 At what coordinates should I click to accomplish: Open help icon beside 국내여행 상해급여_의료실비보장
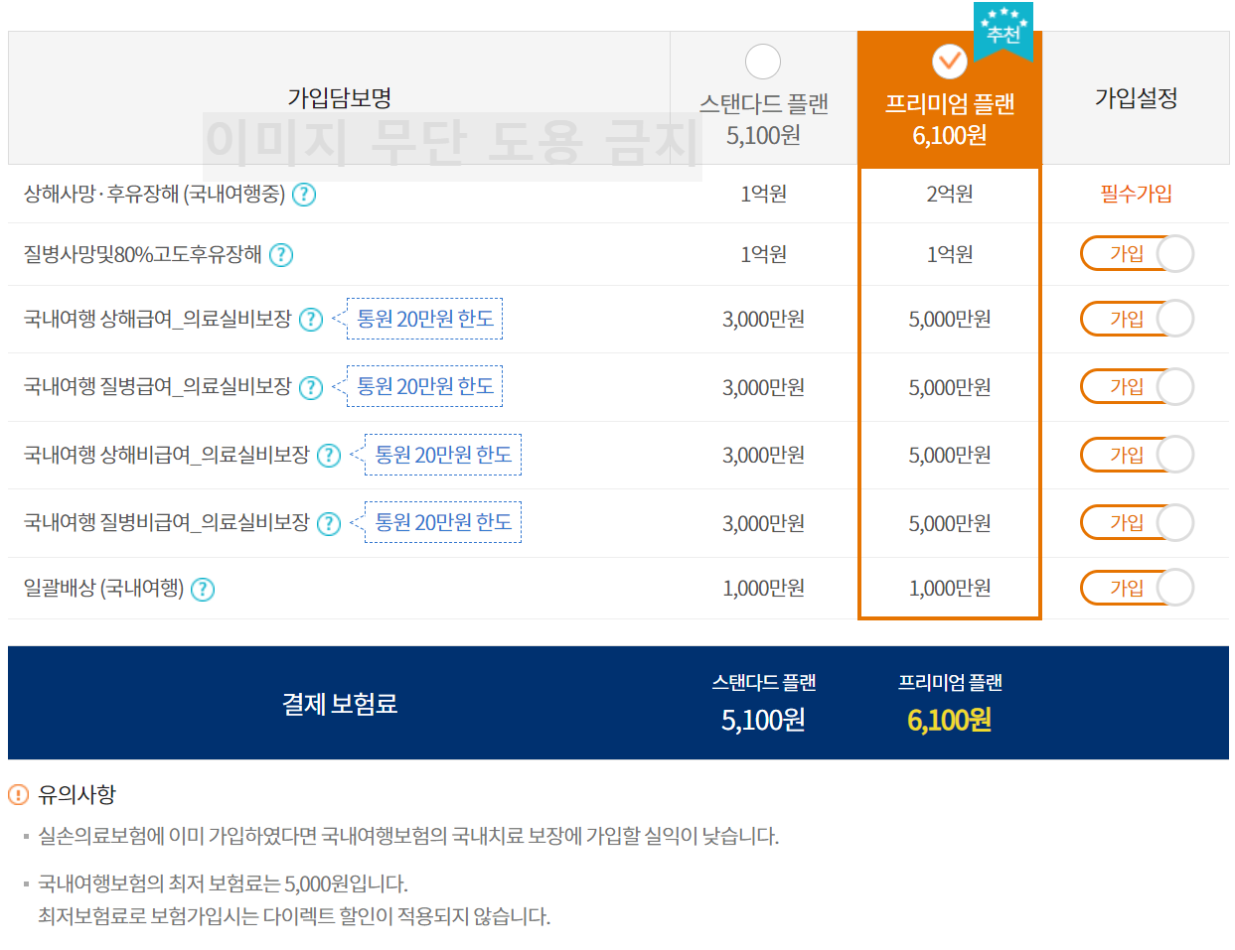pos(311,320)
